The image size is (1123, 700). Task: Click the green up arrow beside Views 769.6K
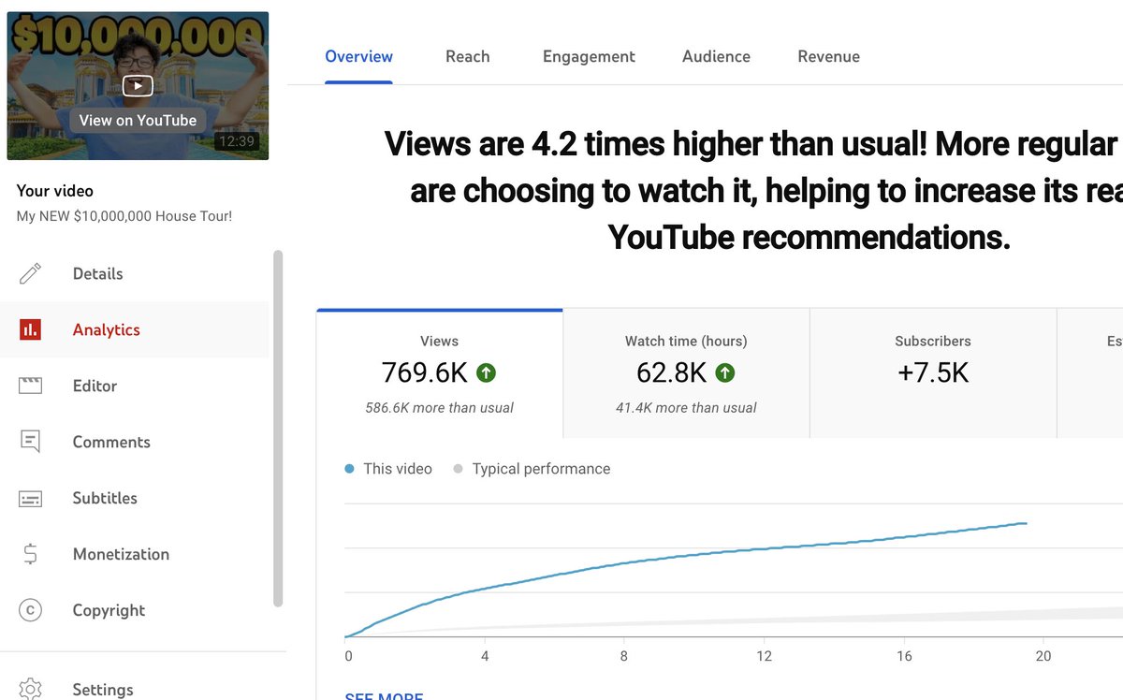[x=486, y=372]
